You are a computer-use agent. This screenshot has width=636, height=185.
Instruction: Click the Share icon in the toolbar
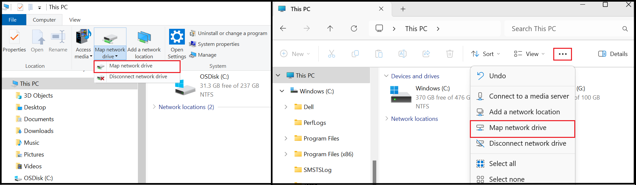(426, 54)
